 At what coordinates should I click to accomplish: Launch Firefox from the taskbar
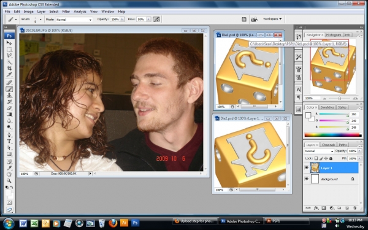click(x=113, y=223)
